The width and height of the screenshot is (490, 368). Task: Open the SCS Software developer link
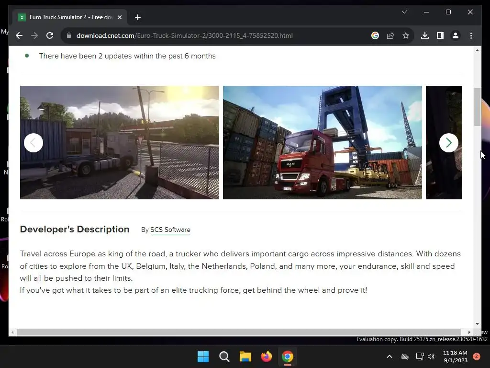[x=170, y=230]
